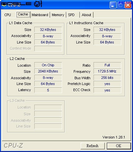The width and height of the screenshot is (133, 152).
Task: Click the Bus Width label
Action: coord(83,78)
